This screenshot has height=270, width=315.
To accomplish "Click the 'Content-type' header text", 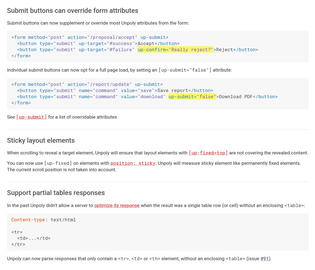I will pyautogui.click(x=28, y=220).
